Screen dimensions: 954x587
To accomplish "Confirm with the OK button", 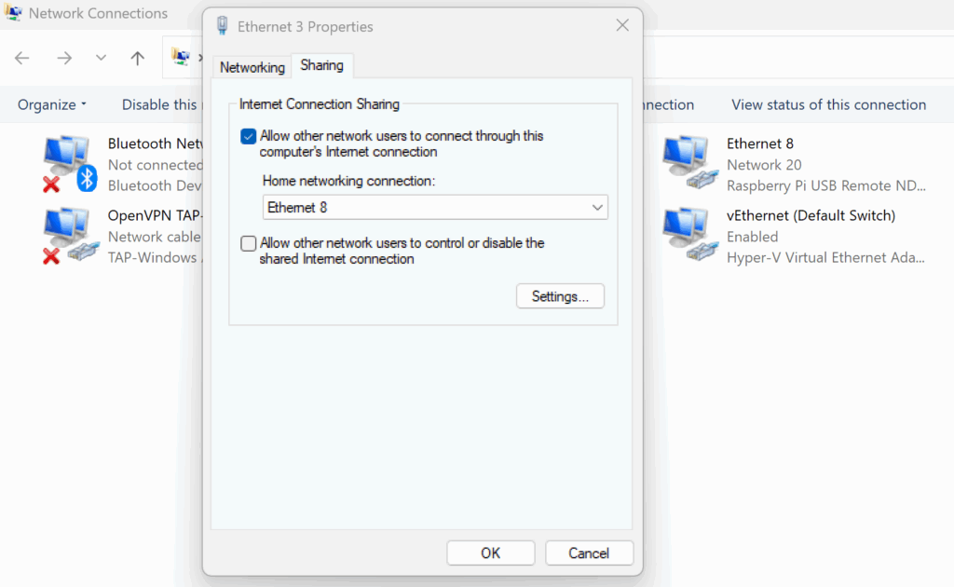I will pos(490,553).
